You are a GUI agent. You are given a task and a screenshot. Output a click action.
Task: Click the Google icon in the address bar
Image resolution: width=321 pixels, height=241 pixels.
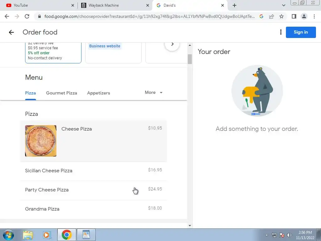[x=261, y=16]
